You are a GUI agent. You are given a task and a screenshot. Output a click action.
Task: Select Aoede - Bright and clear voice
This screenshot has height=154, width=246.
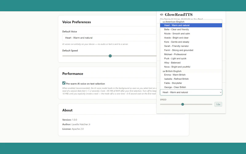(x=191, y=38)
